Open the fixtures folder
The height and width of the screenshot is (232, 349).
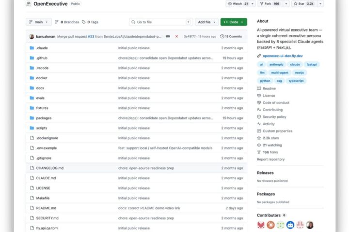(42, 108)
